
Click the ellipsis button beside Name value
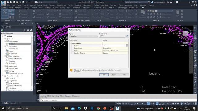coord(127,46)
